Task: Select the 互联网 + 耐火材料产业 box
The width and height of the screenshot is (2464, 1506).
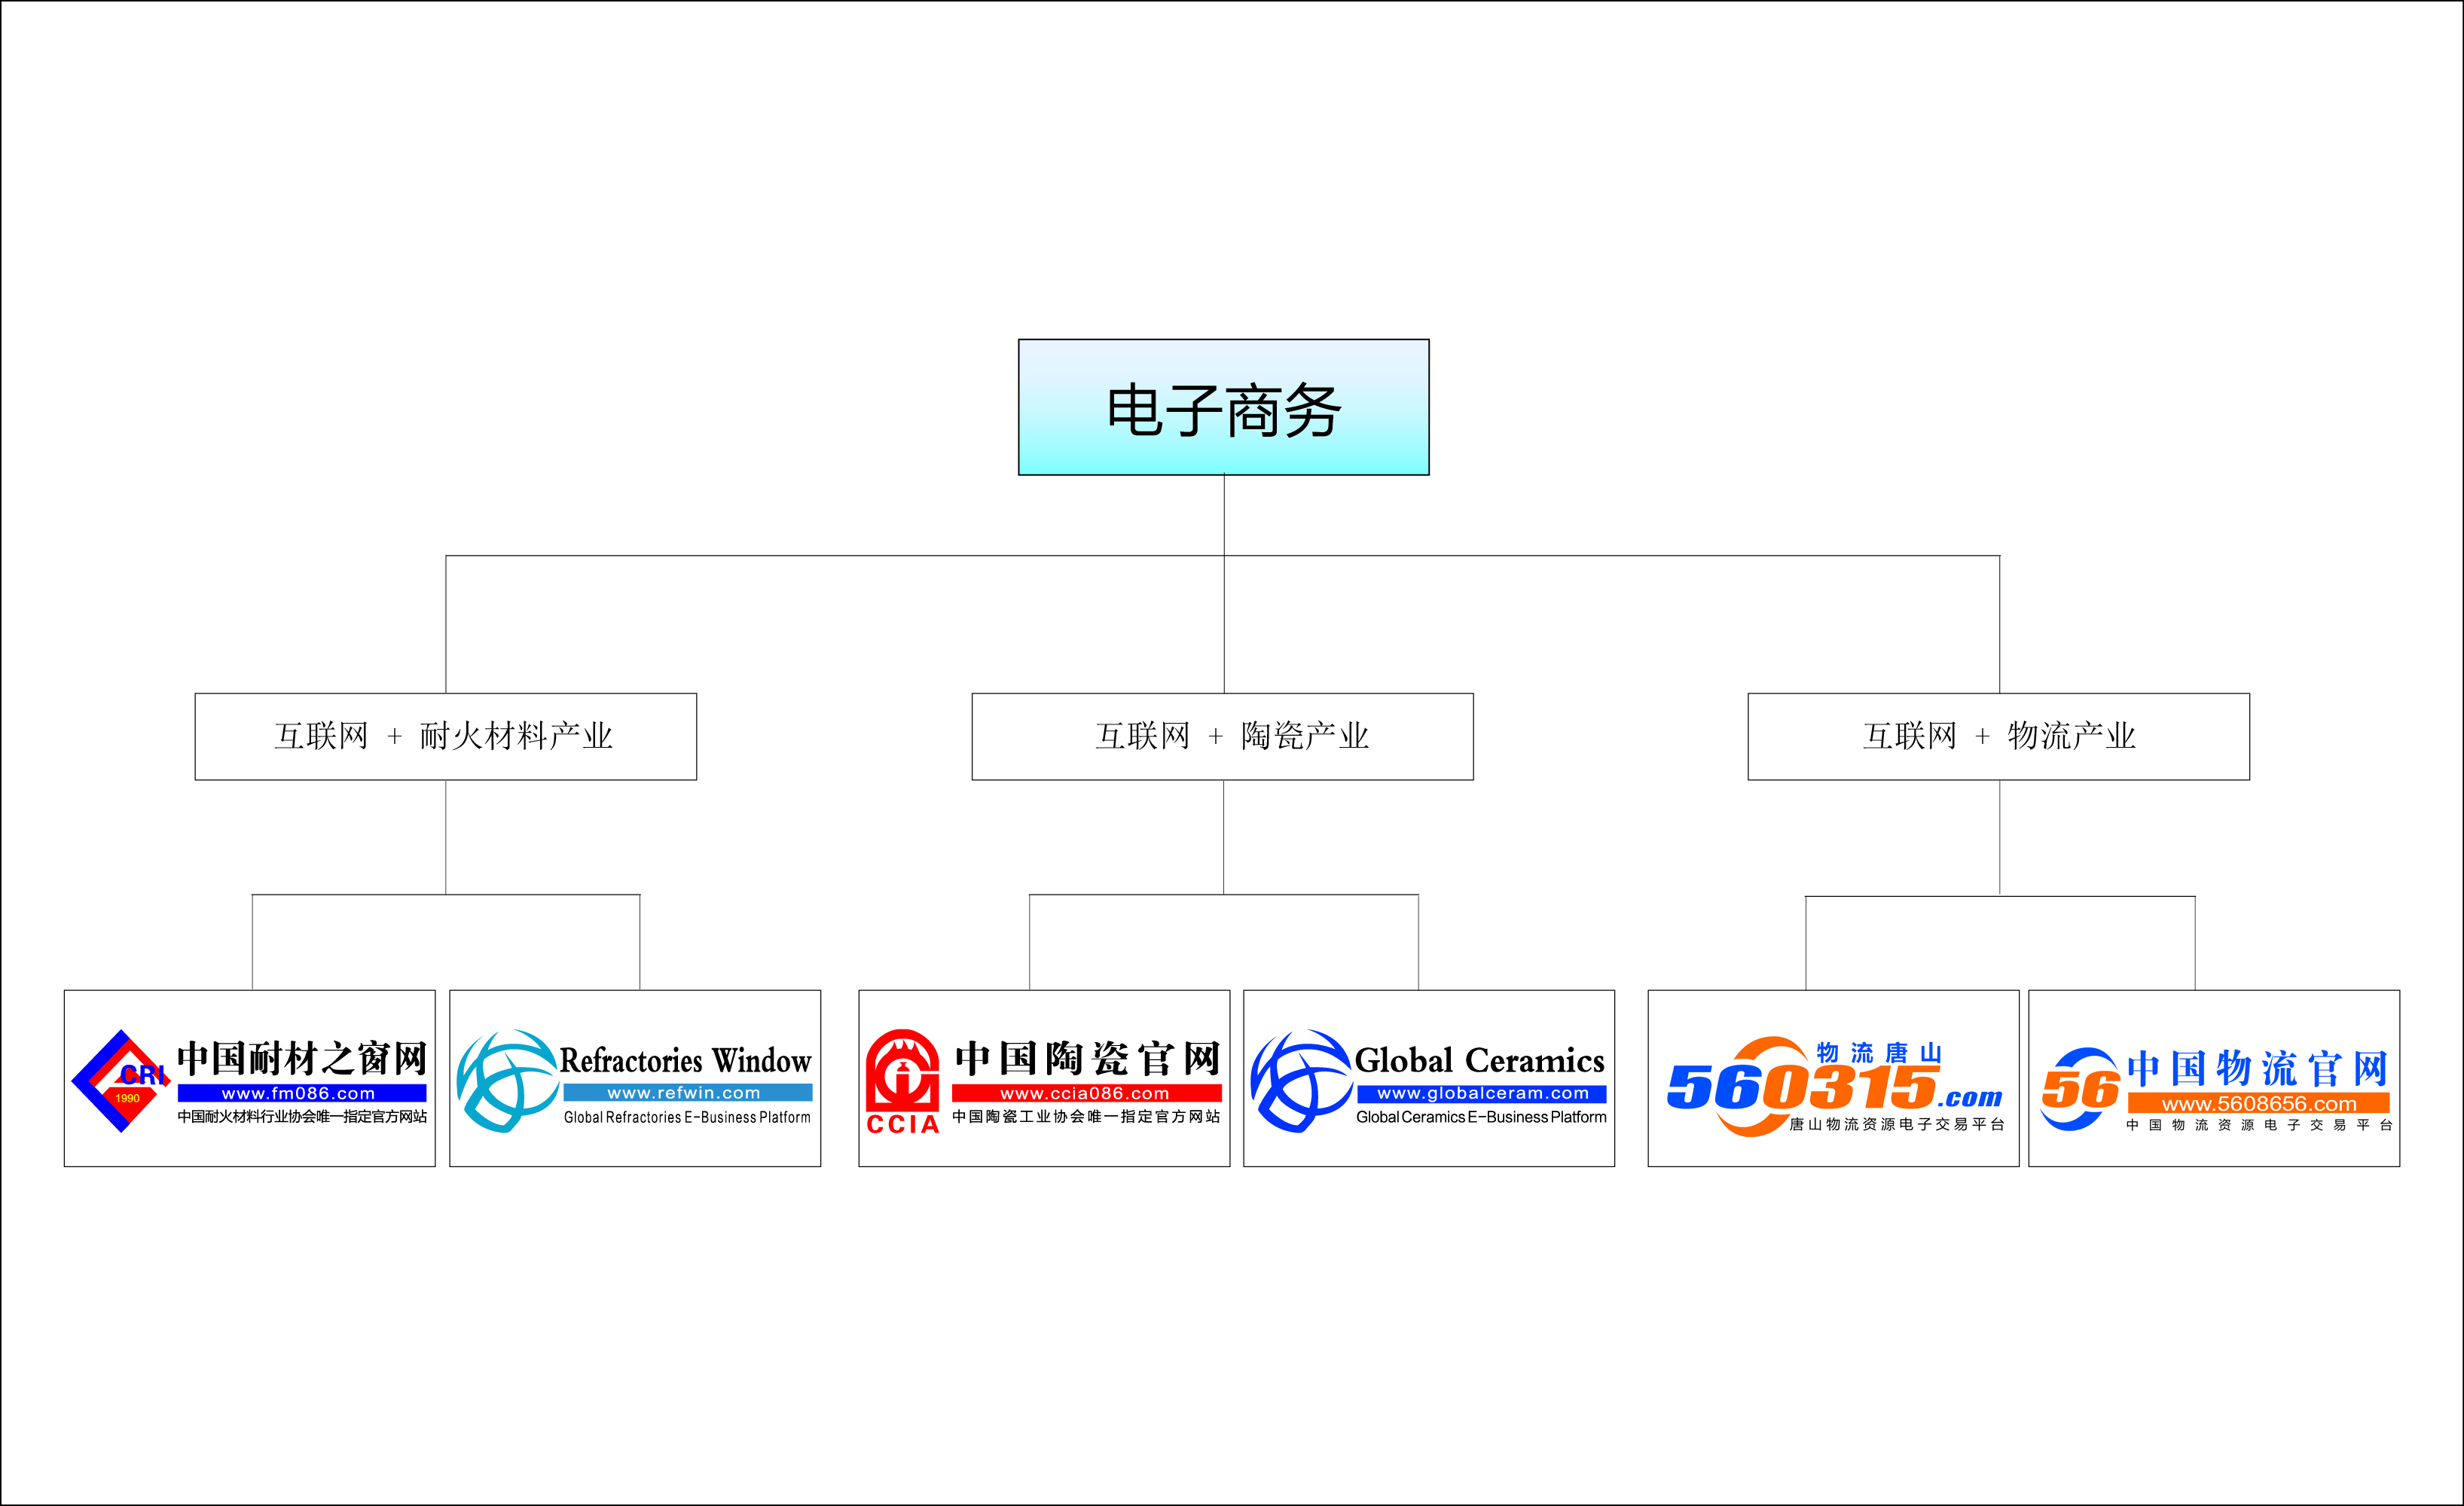Action: click(x=445, y=736)
